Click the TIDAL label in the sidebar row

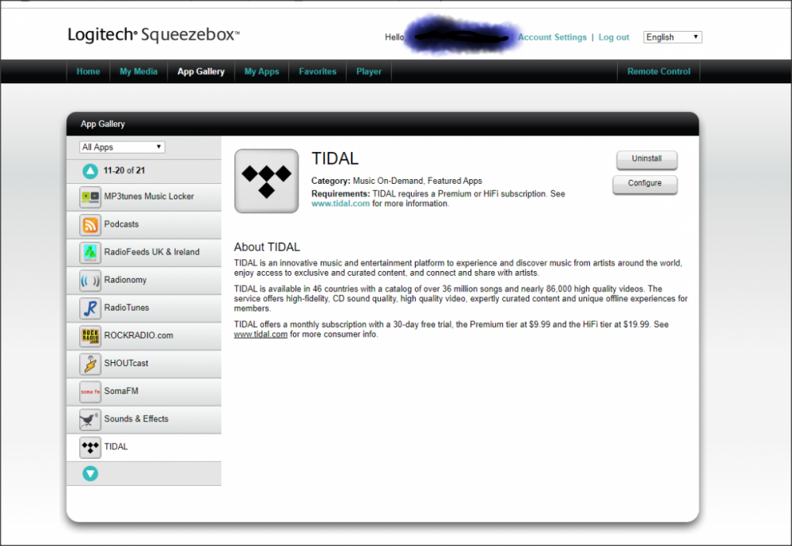coord(116,447)
